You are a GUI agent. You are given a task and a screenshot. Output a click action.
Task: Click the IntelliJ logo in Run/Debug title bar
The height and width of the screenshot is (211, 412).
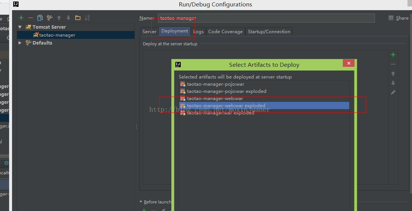(x=16, y=4)
